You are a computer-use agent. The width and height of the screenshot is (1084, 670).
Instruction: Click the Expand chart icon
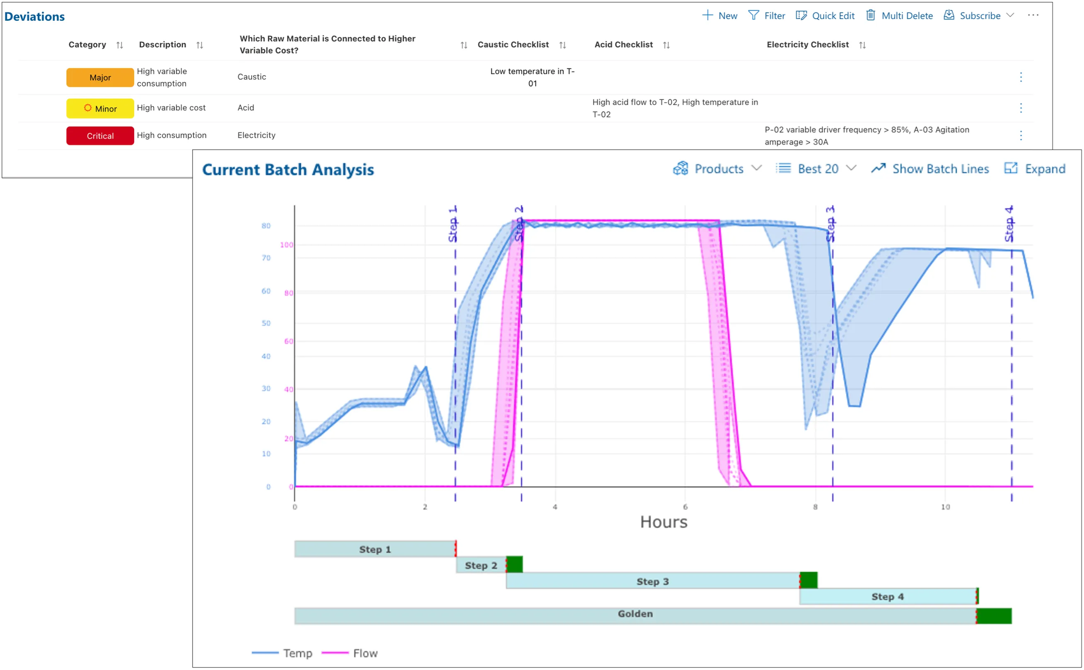1010,168
